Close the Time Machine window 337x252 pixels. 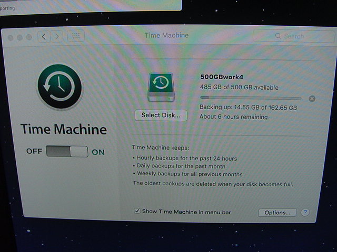pyautogui.click(x=11, y=38)
